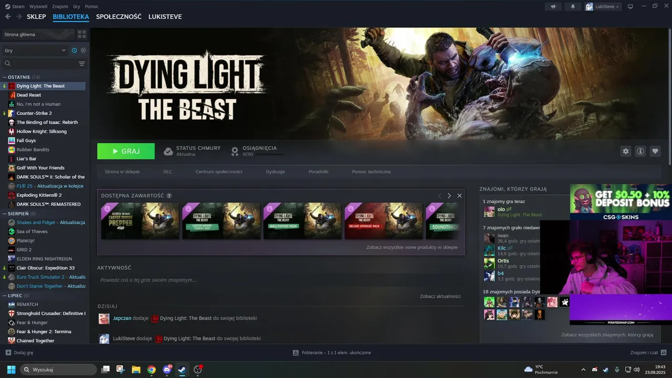
Task: Open Pomoc techniczna link
Action: (x=371, y=172)
